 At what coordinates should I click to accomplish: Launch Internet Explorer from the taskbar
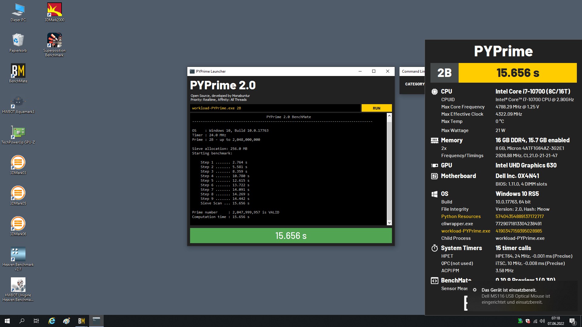52,321
